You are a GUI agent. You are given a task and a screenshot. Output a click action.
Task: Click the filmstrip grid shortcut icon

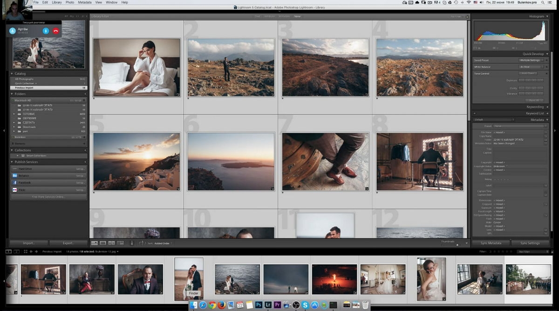pyautogui.click(x=26, y=251)
